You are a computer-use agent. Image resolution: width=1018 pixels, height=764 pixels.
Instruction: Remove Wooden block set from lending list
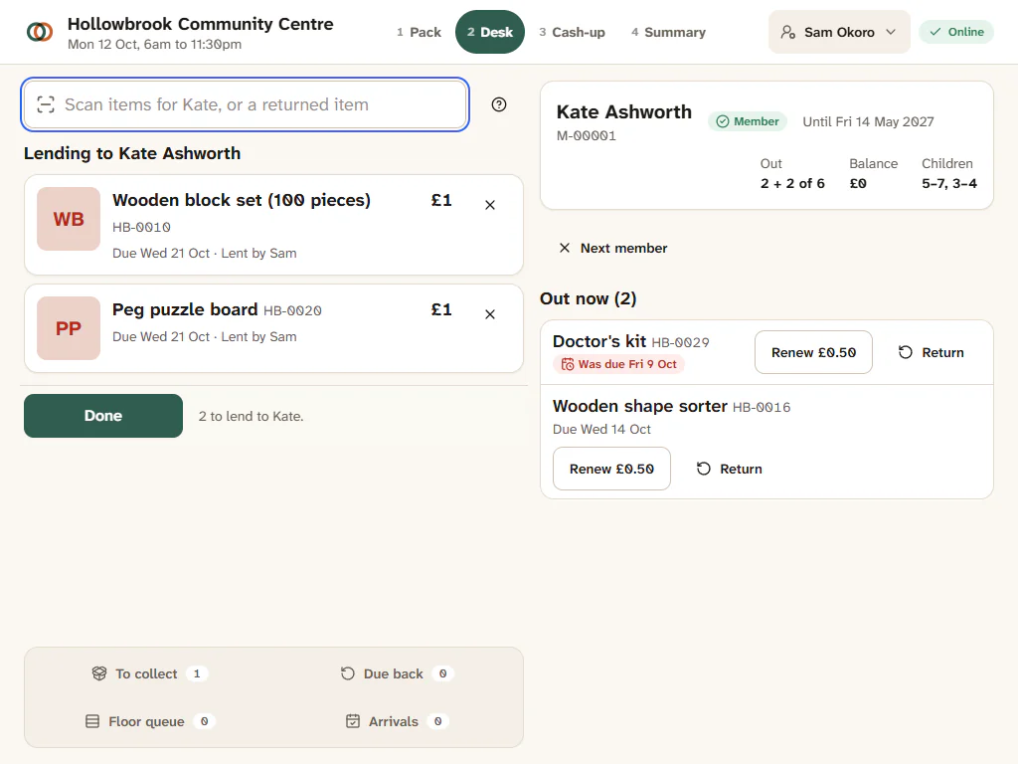coord(490,205)
